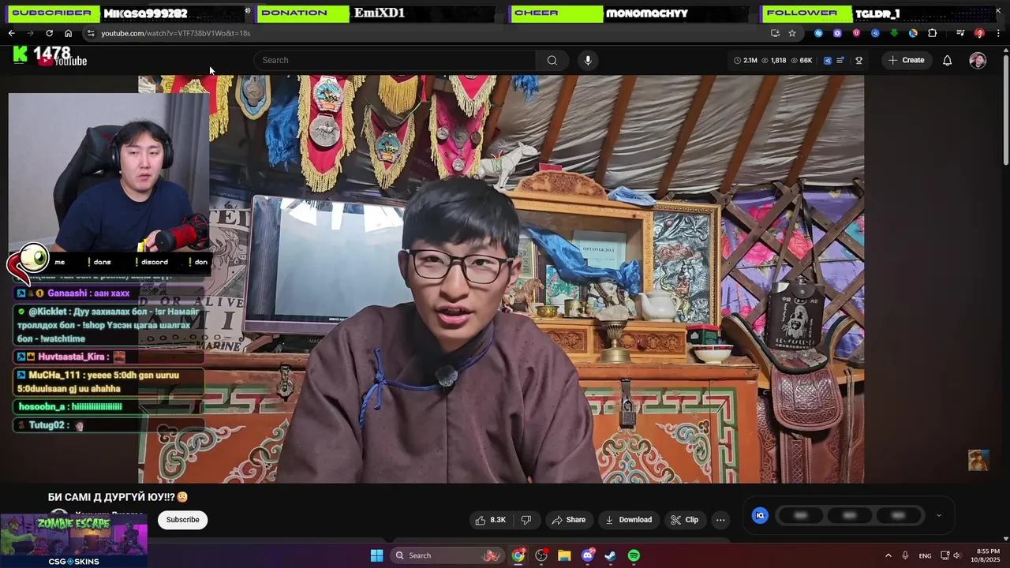Bookmark this page with the star icon

click(792, 33)
